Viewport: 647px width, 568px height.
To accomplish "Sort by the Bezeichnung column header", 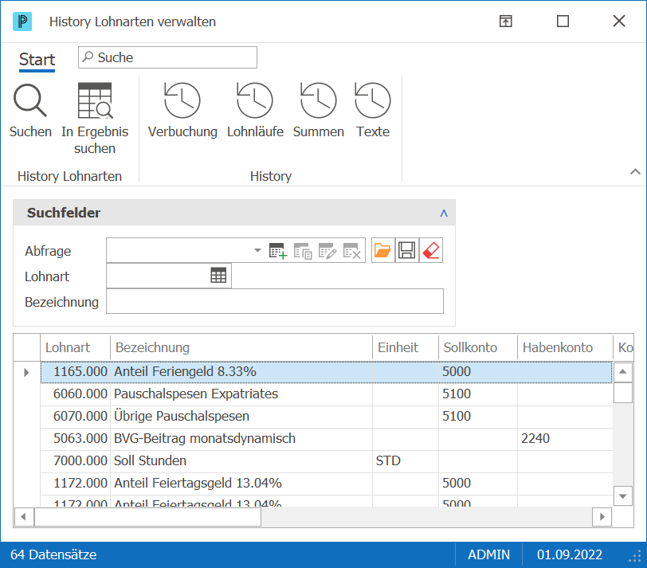I will tap(241, 347).
